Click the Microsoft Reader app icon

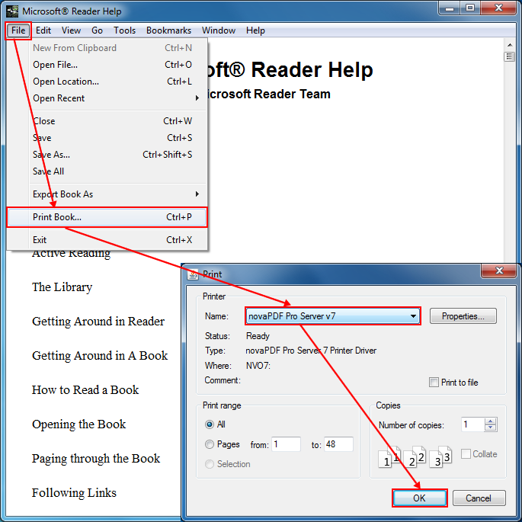point(12,11)
